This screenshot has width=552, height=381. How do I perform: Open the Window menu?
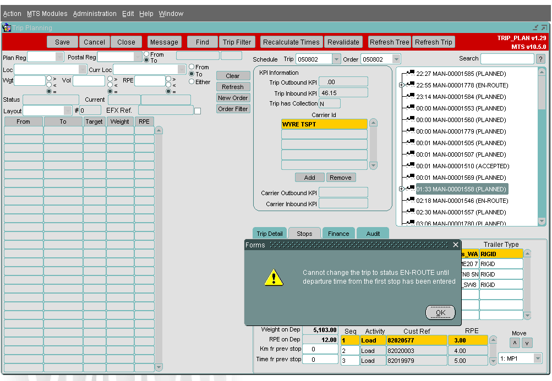[171, 13]
